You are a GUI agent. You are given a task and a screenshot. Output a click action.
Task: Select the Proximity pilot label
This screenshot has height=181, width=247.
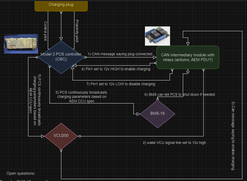coord(77,31)
